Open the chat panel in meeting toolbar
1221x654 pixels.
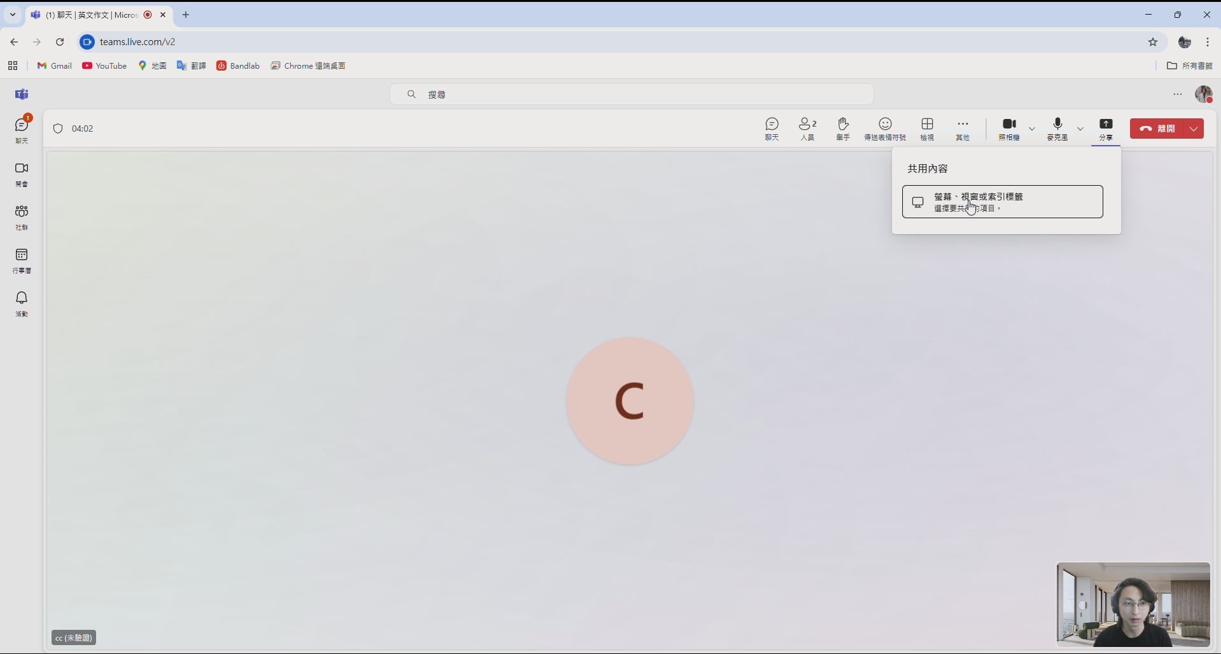pyautogui.click(x=772, y=129)
